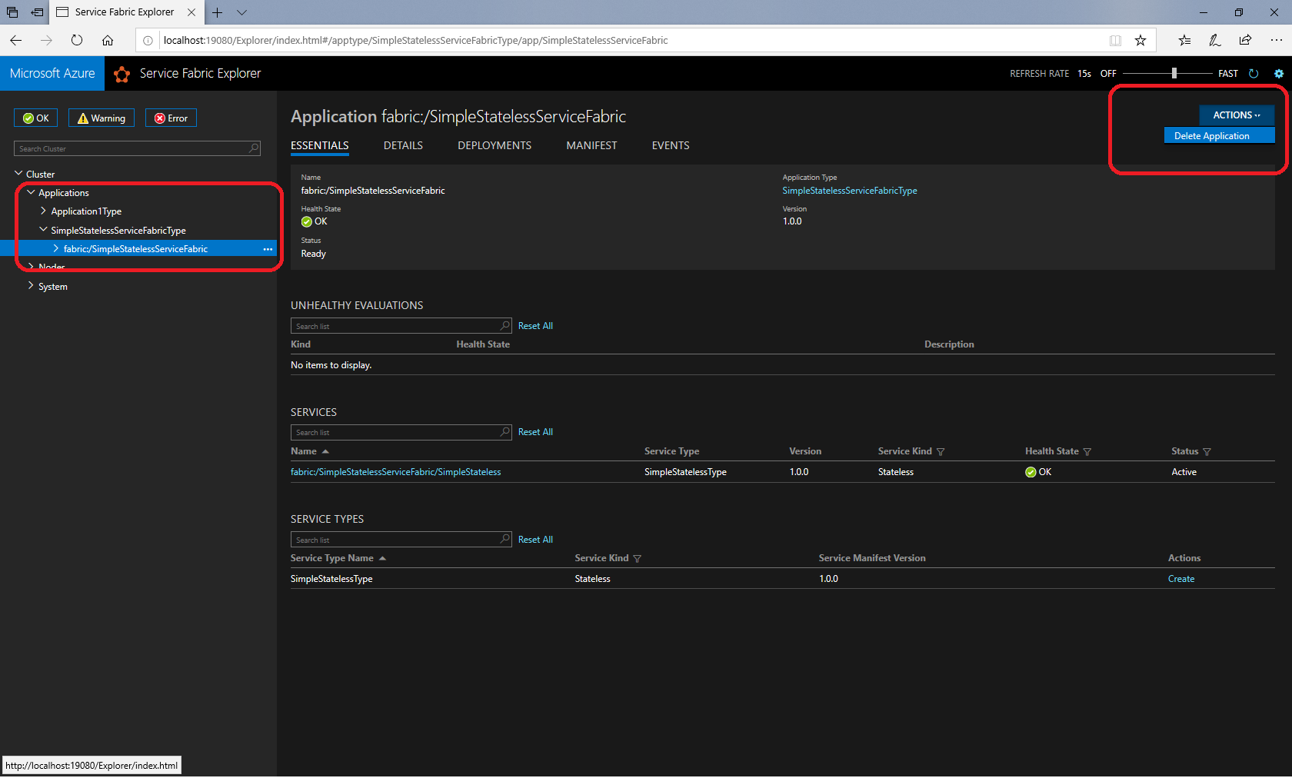Refresh data with the circular refresh icon
This screenshot has height=778, width=1292.
1254,74
